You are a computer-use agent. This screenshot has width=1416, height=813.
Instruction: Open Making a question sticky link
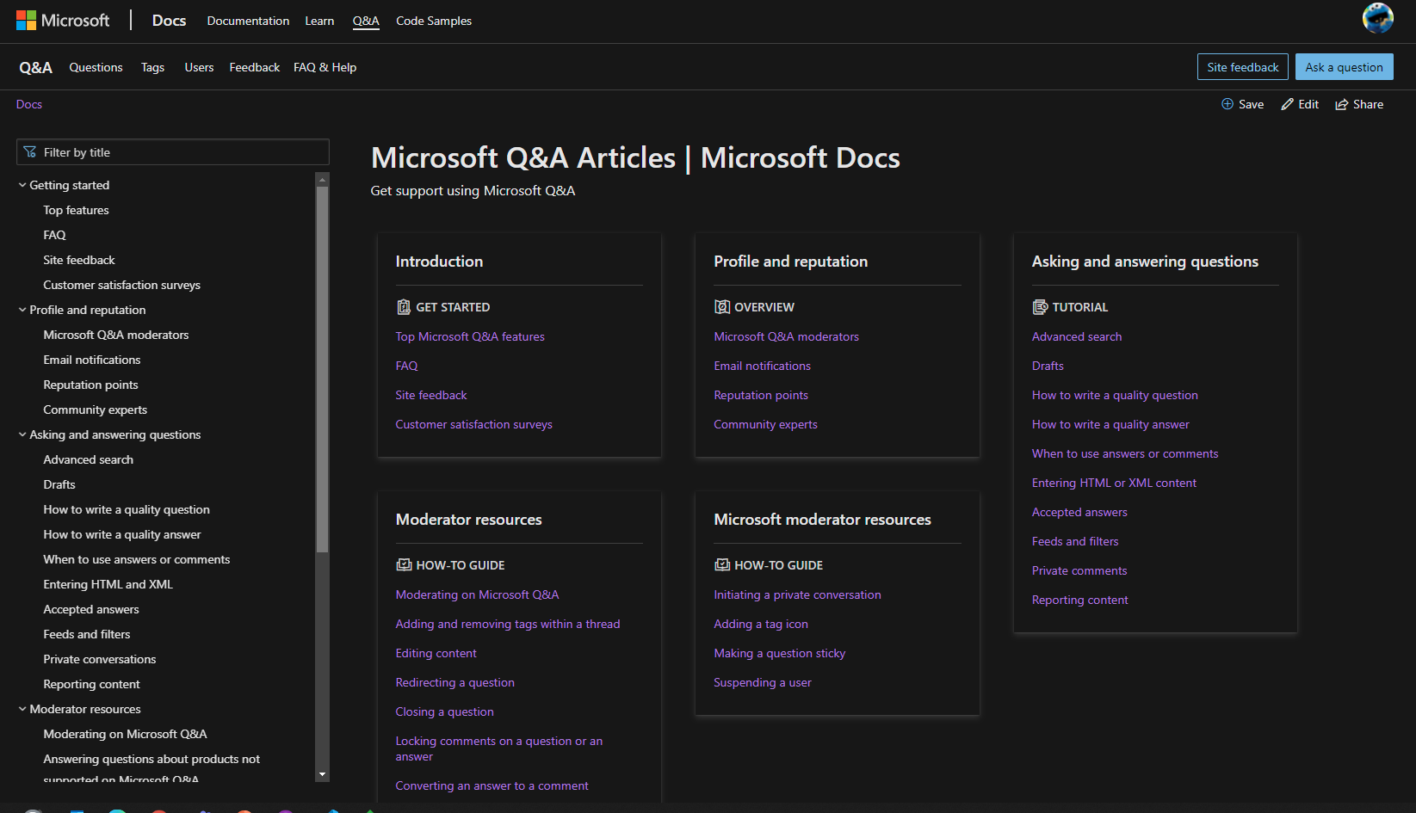point(779,653)
